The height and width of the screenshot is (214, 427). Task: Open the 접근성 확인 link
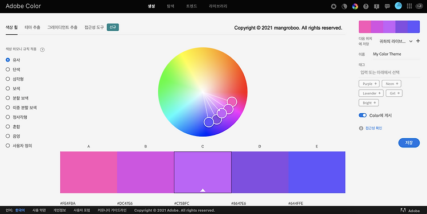(x=373, y=128)
